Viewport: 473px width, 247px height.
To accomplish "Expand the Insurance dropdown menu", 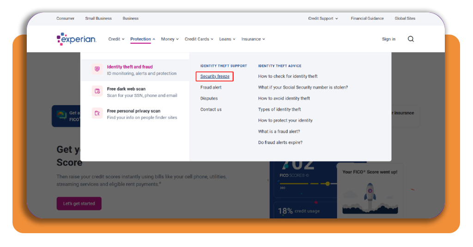I will 253,39.
